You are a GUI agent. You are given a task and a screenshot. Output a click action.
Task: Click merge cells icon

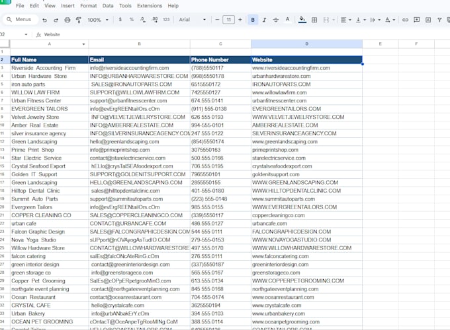point(326,20)
